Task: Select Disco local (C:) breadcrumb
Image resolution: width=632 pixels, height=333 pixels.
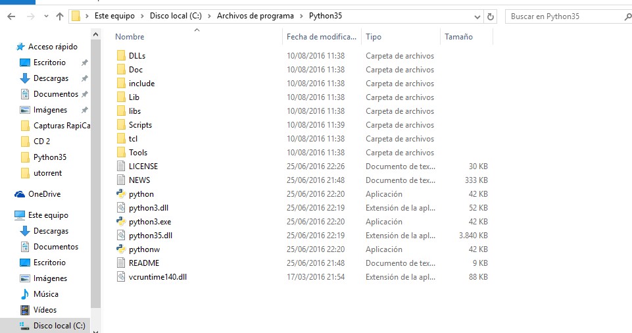Action: tap(176, 16)
